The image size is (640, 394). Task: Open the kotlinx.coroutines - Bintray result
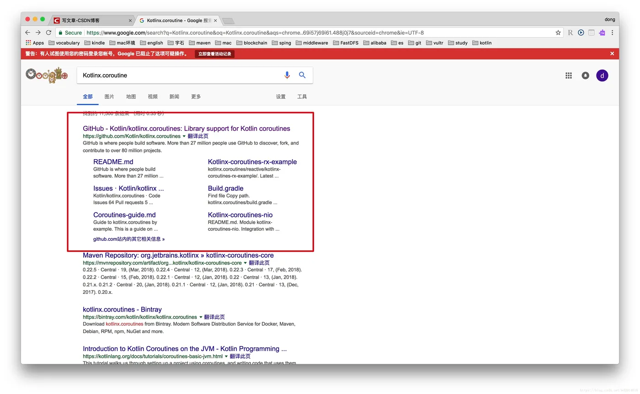tap(122, 309)
